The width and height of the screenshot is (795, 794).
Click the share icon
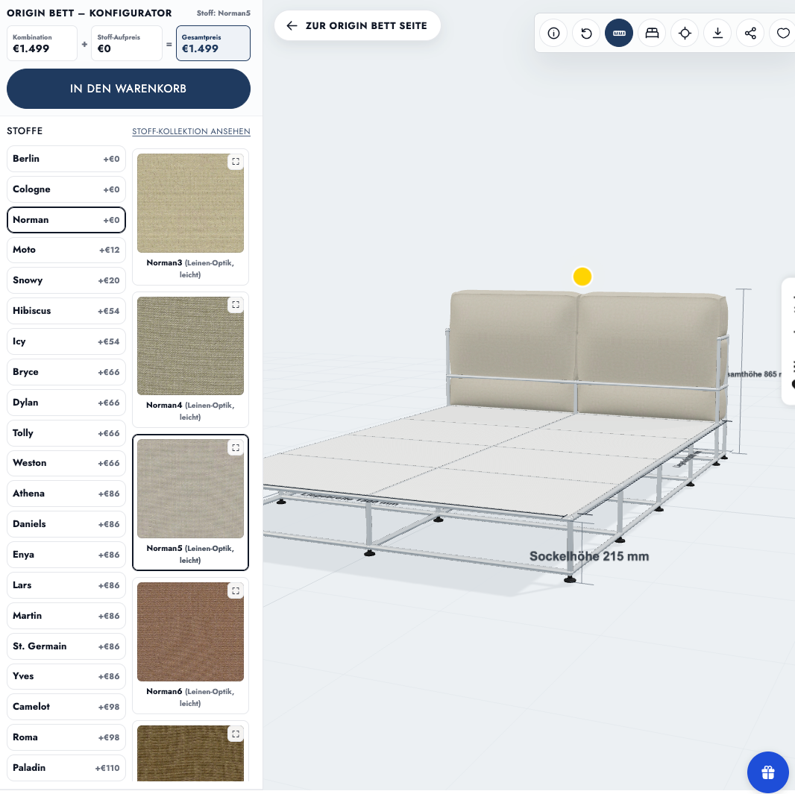[750, 34]
